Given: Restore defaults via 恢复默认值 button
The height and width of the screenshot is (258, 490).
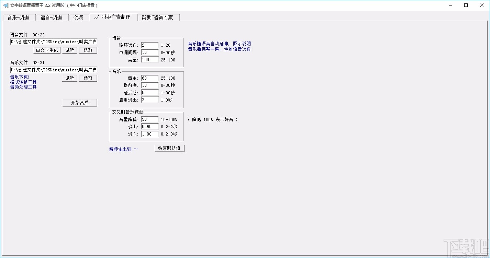Looking at the screenshot, I should tap(169, 148).
